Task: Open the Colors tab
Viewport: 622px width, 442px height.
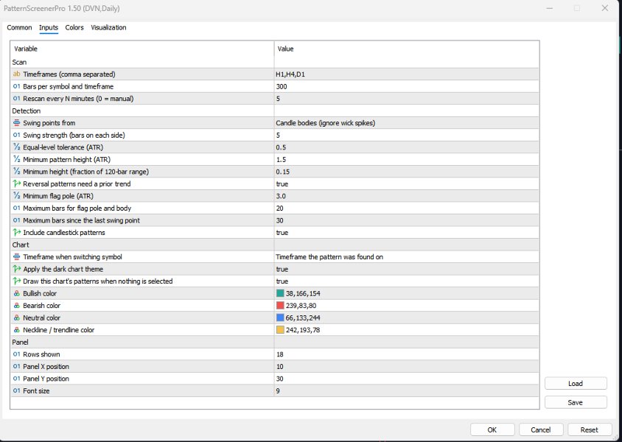Action: coord(74,28)
